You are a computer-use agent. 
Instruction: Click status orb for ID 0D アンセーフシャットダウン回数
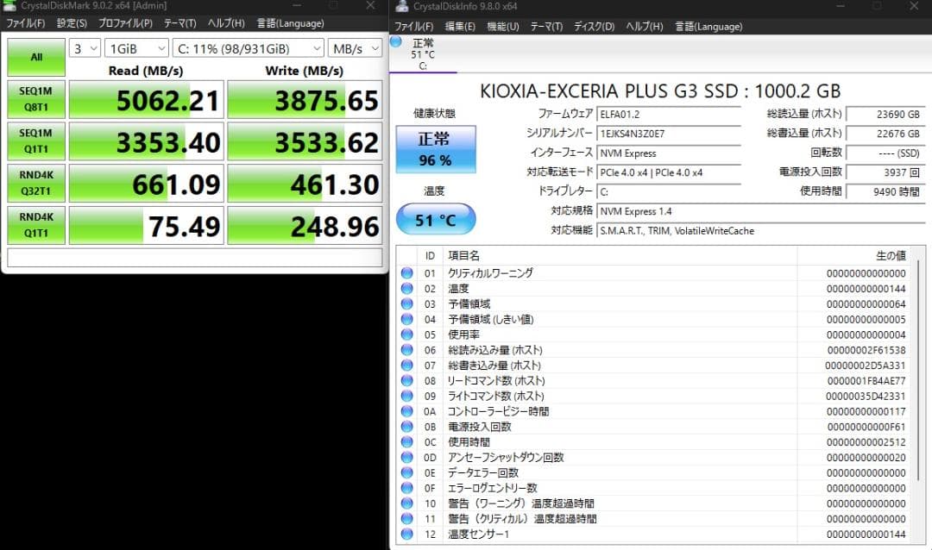point(406,458)
